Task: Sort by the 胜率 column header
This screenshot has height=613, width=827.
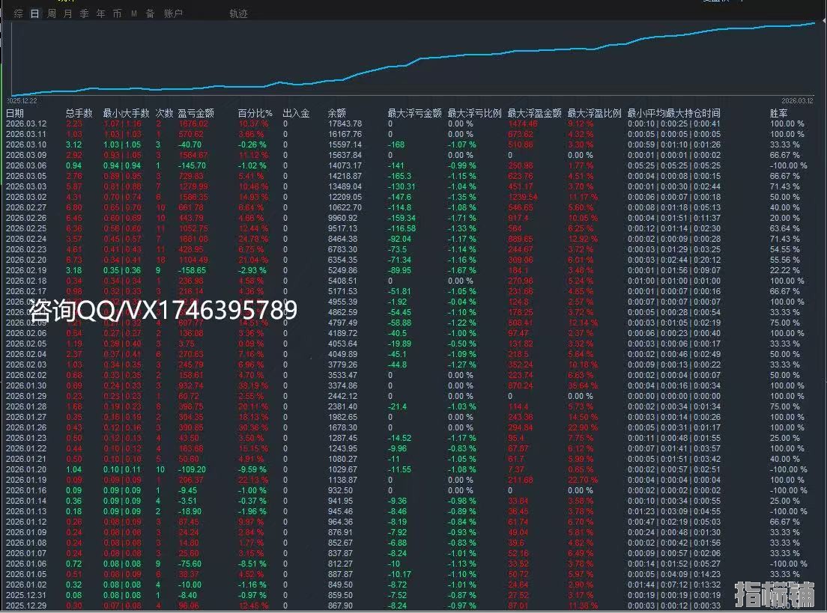Action: [778, 113]
